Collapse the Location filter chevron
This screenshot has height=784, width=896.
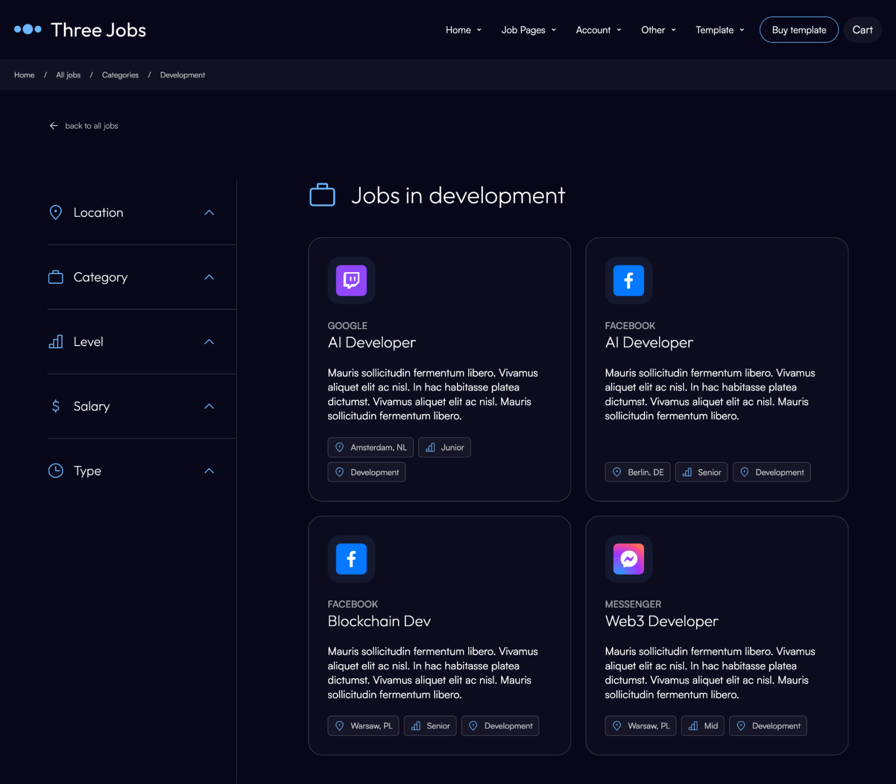pos(209,212)
